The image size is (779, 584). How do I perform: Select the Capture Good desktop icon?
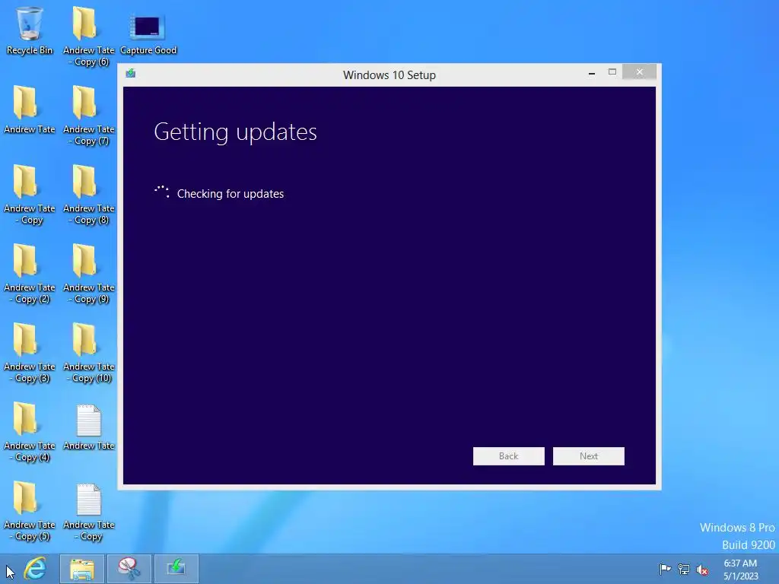(148, 32)
